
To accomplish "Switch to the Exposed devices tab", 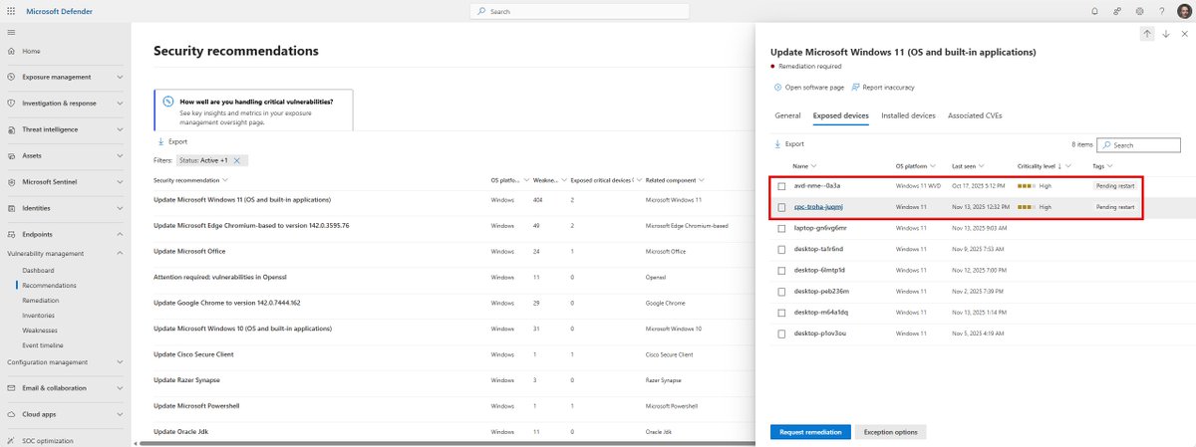I will pyautogui.click(x=840, y=115).
